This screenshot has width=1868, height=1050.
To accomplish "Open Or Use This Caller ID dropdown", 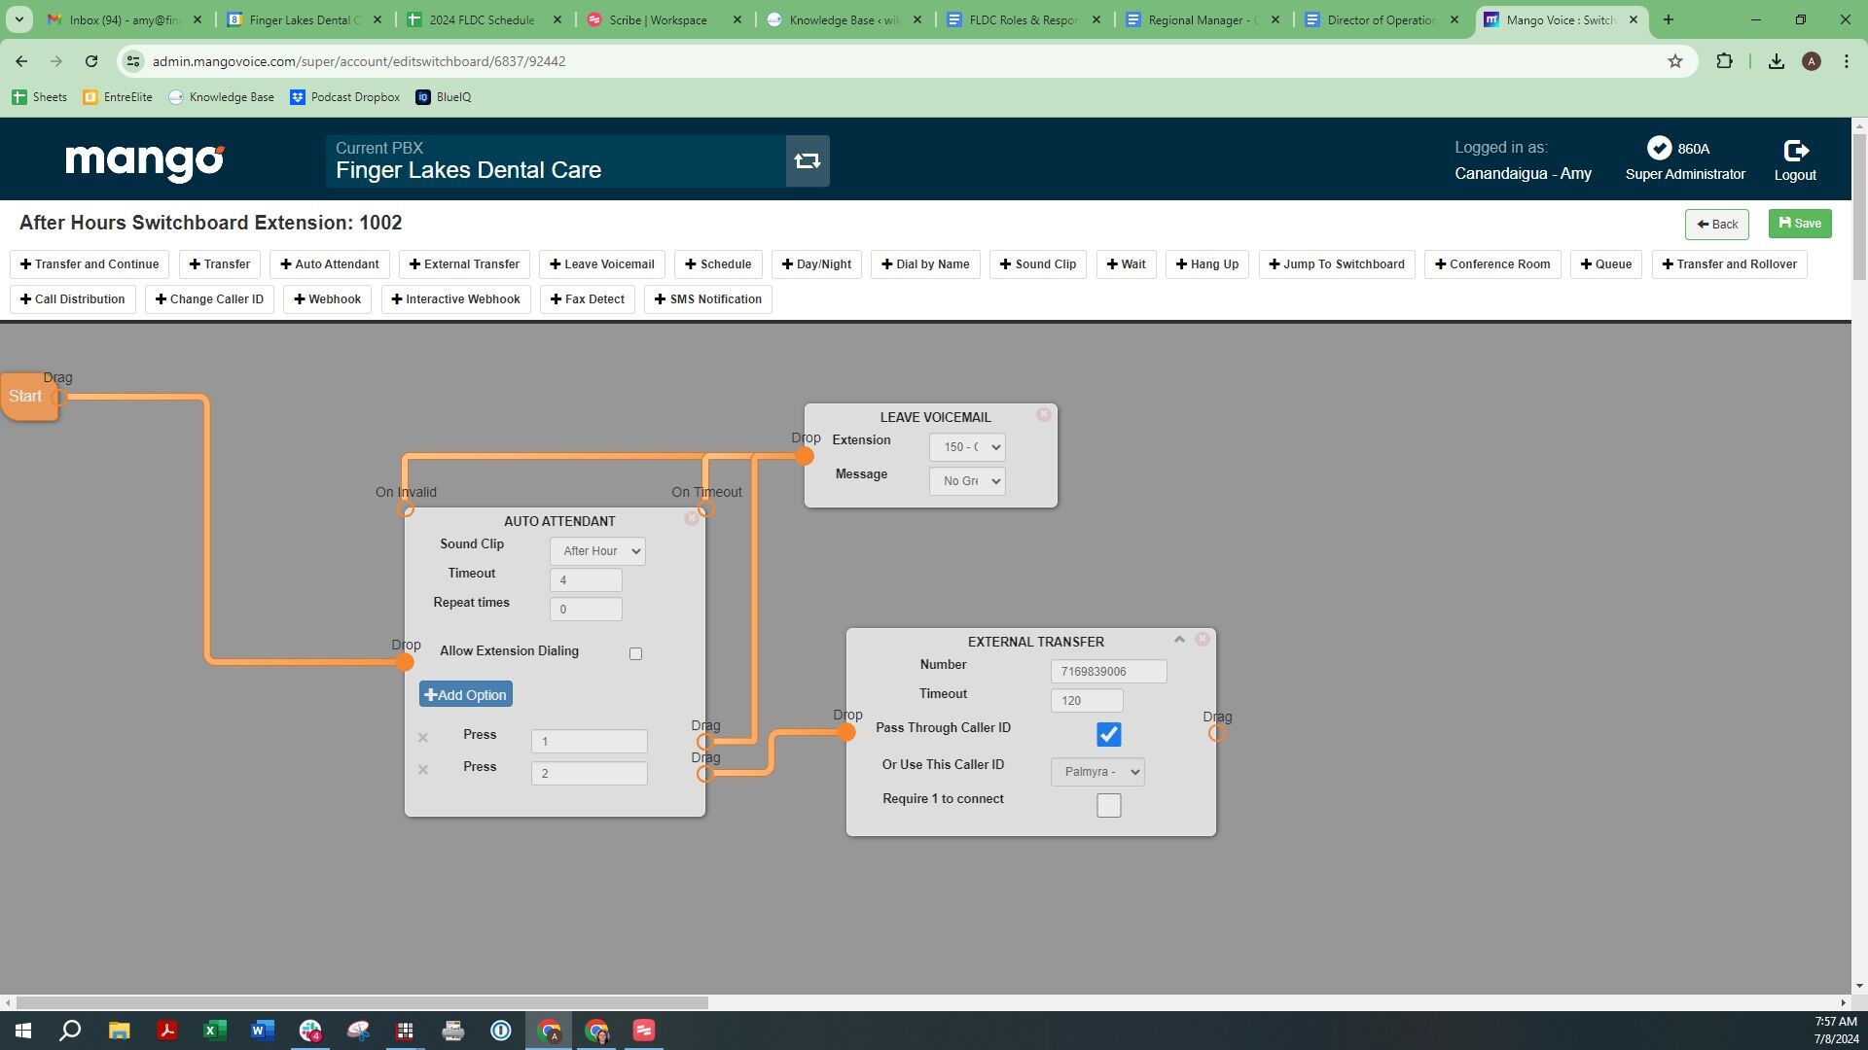I will click(1097, 772).
